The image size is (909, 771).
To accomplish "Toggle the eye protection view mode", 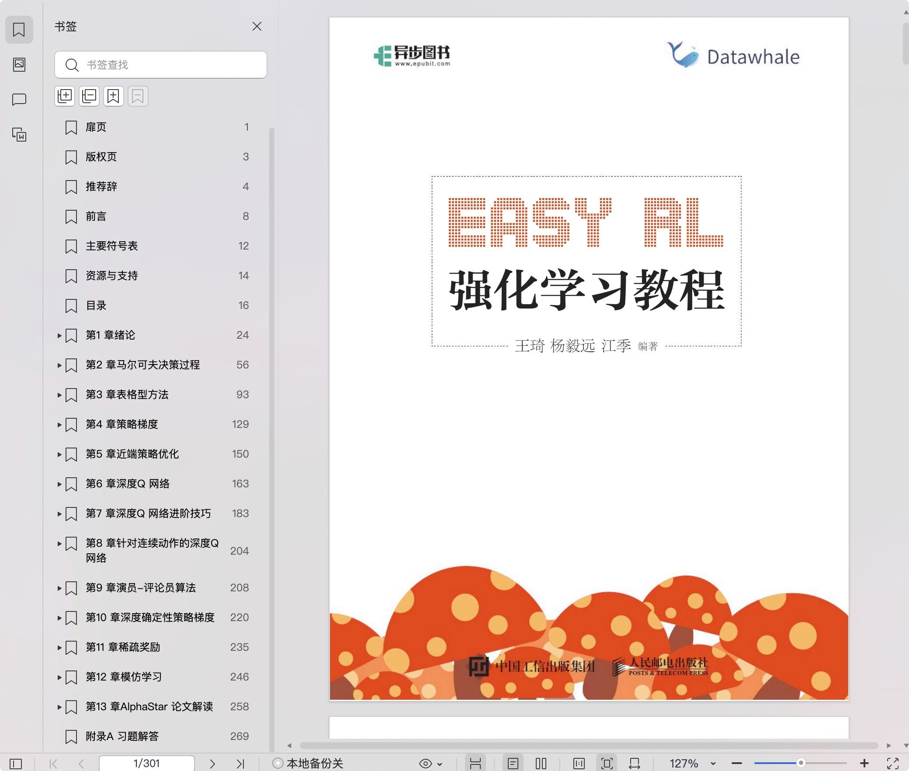I will click(426, 764).
